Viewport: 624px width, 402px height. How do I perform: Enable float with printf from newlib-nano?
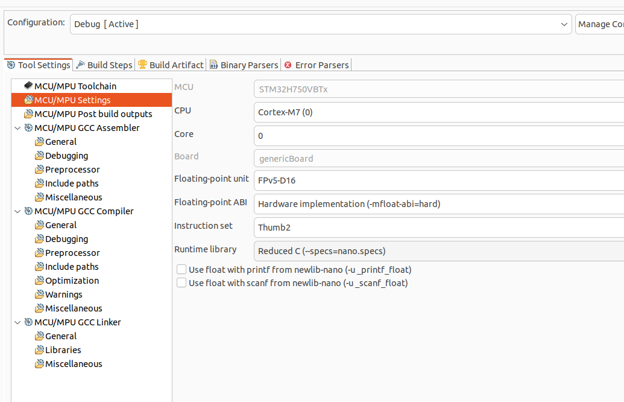[181, 270]
